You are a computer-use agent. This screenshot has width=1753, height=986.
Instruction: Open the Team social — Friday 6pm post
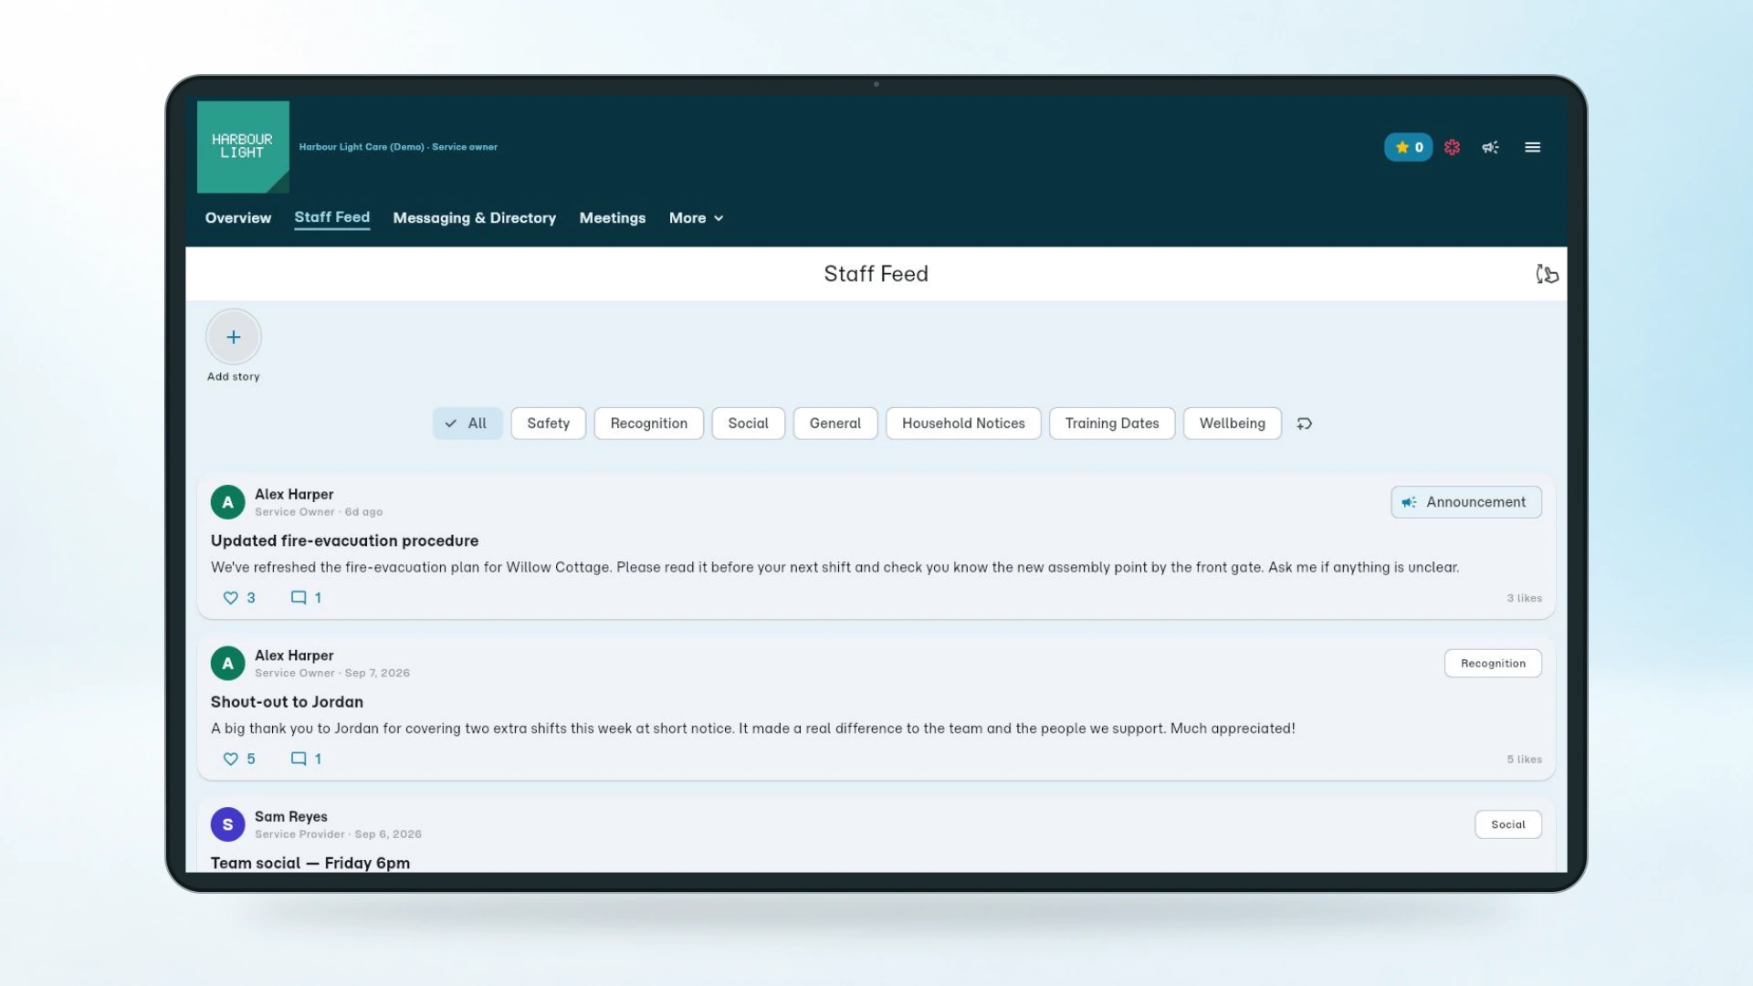tap(310, 864)
